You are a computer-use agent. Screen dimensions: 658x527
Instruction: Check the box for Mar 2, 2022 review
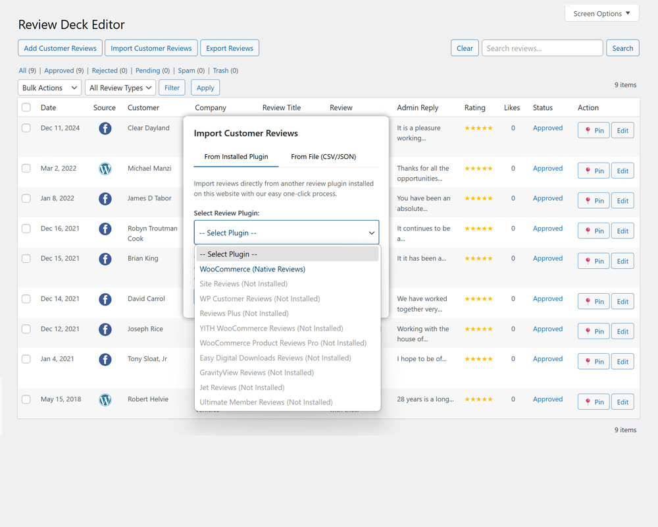[x=26, y=169]
